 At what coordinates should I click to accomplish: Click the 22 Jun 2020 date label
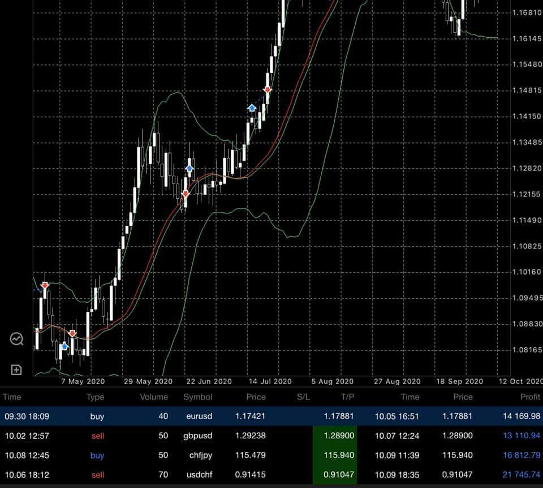209,381
